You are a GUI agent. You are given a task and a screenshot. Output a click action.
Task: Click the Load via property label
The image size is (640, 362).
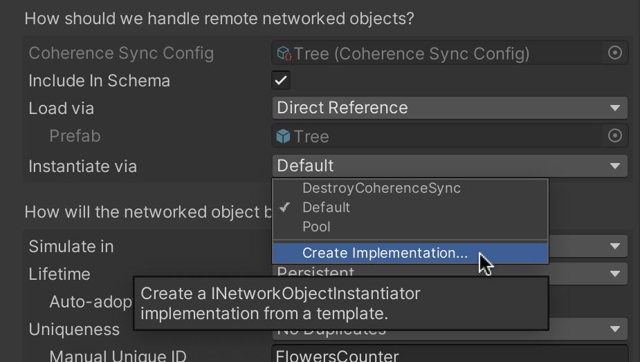[x=61, y=108]
